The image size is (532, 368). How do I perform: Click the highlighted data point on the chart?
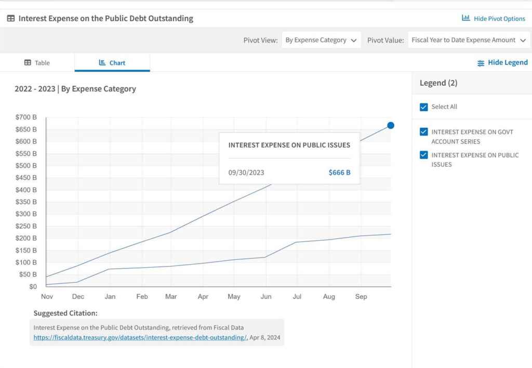coord(391,125)
